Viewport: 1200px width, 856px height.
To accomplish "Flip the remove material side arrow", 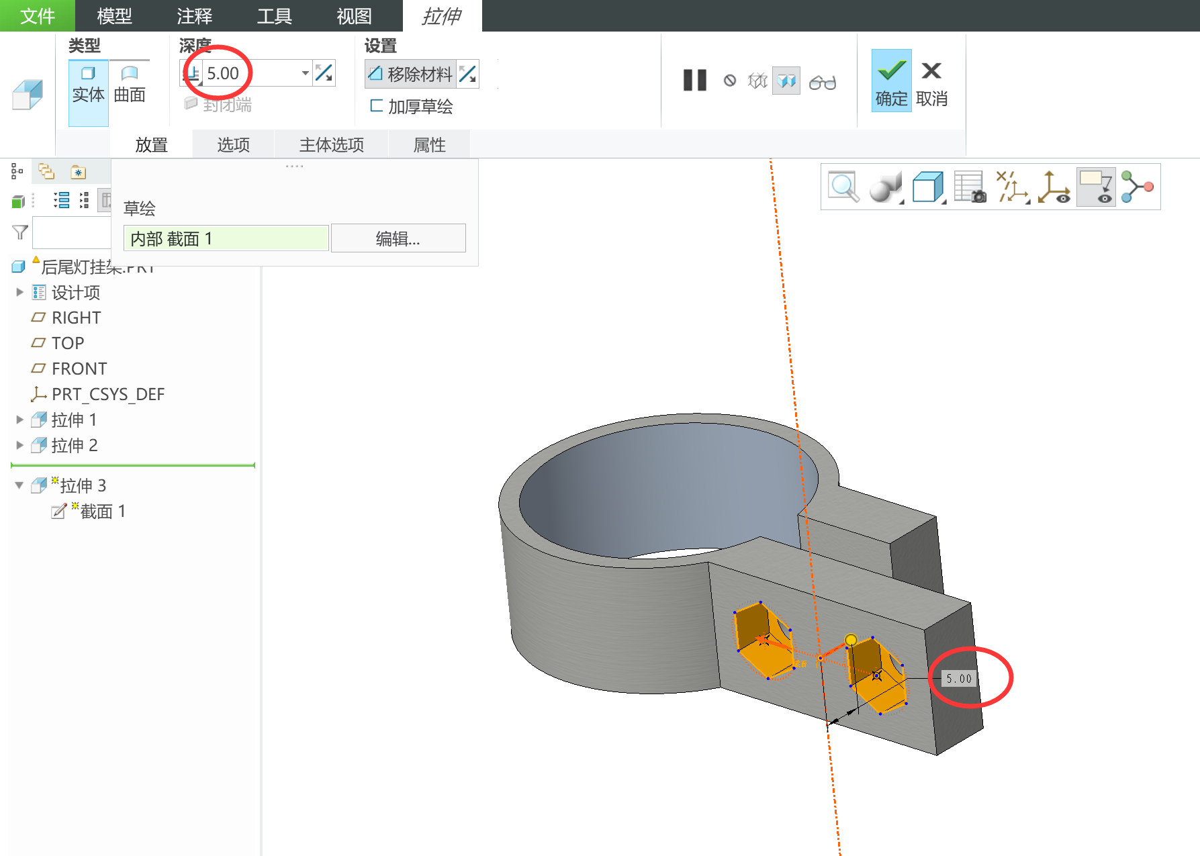I will pos(468,74).
